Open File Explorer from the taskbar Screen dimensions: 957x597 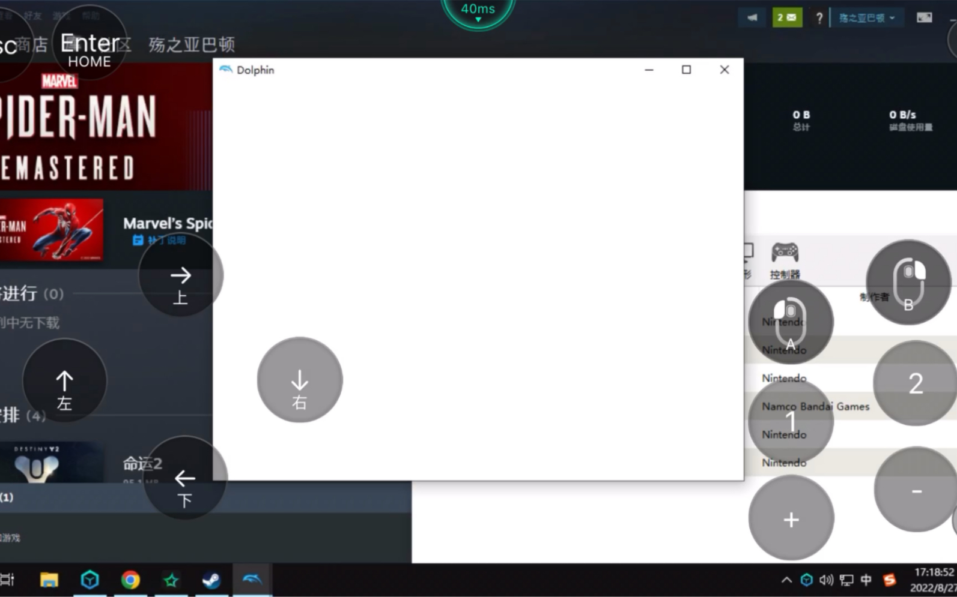[49, 580]
